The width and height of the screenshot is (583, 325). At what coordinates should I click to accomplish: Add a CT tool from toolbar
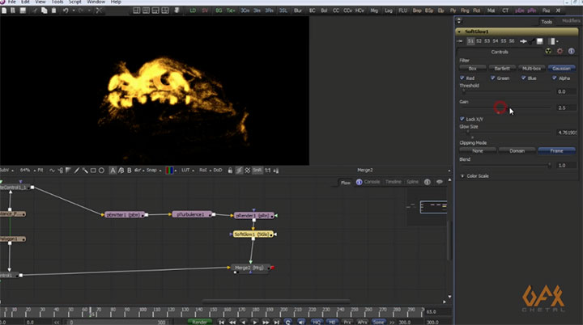[505, 11]
